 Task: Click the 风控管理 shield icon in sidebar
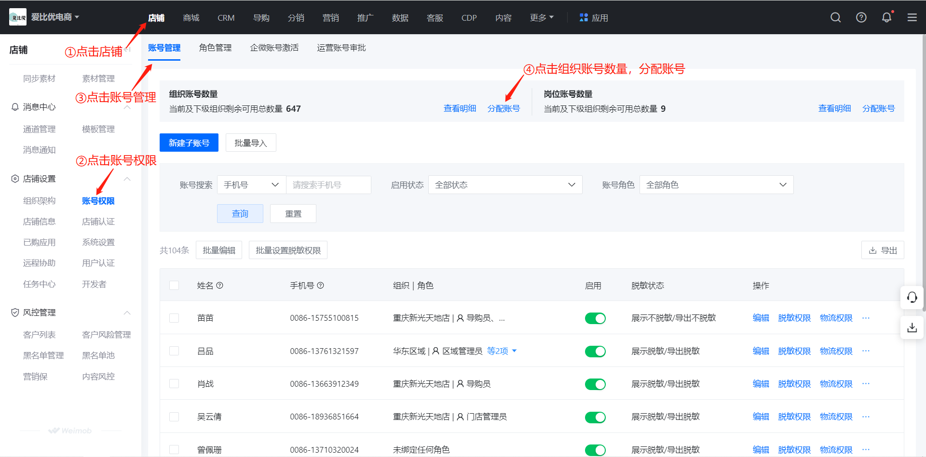point(15,313)
